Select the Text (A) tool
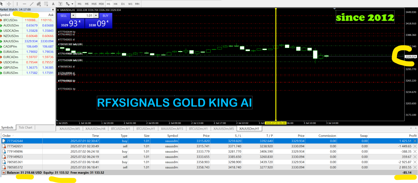 coord(53,4)
